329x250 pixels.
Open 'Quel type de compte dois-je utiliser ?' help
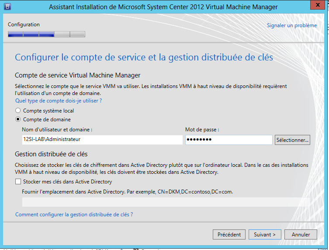tap(59, 101)
